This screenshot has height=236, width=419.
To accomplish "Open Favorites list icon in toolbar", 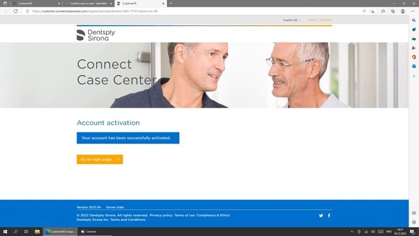I will tap(383, 11).
